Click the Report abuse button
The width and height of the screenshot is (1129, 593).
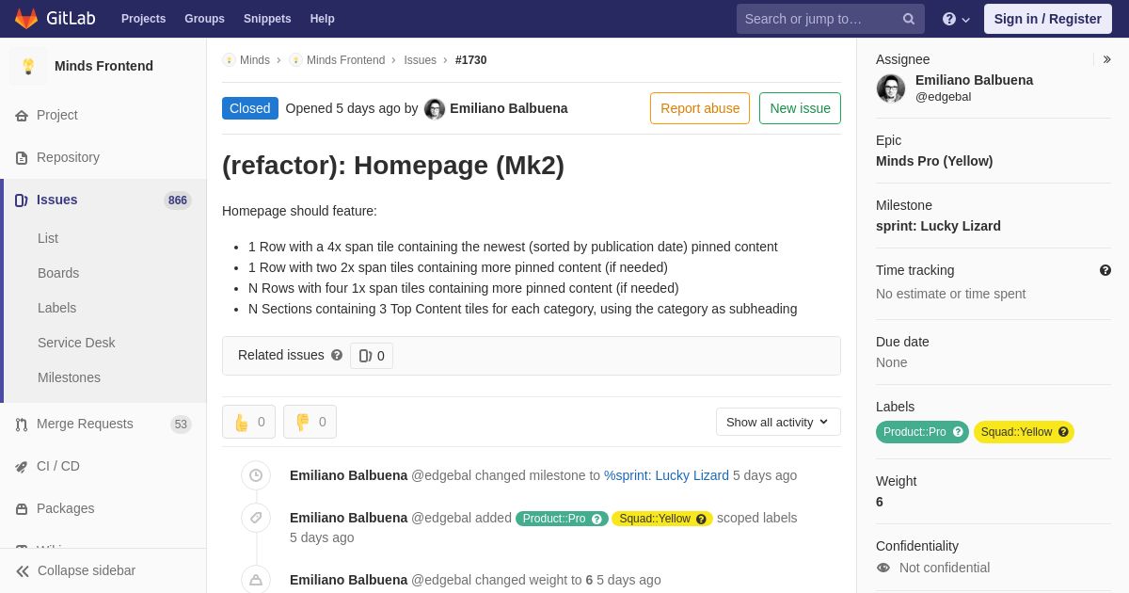tap(700, 108)
